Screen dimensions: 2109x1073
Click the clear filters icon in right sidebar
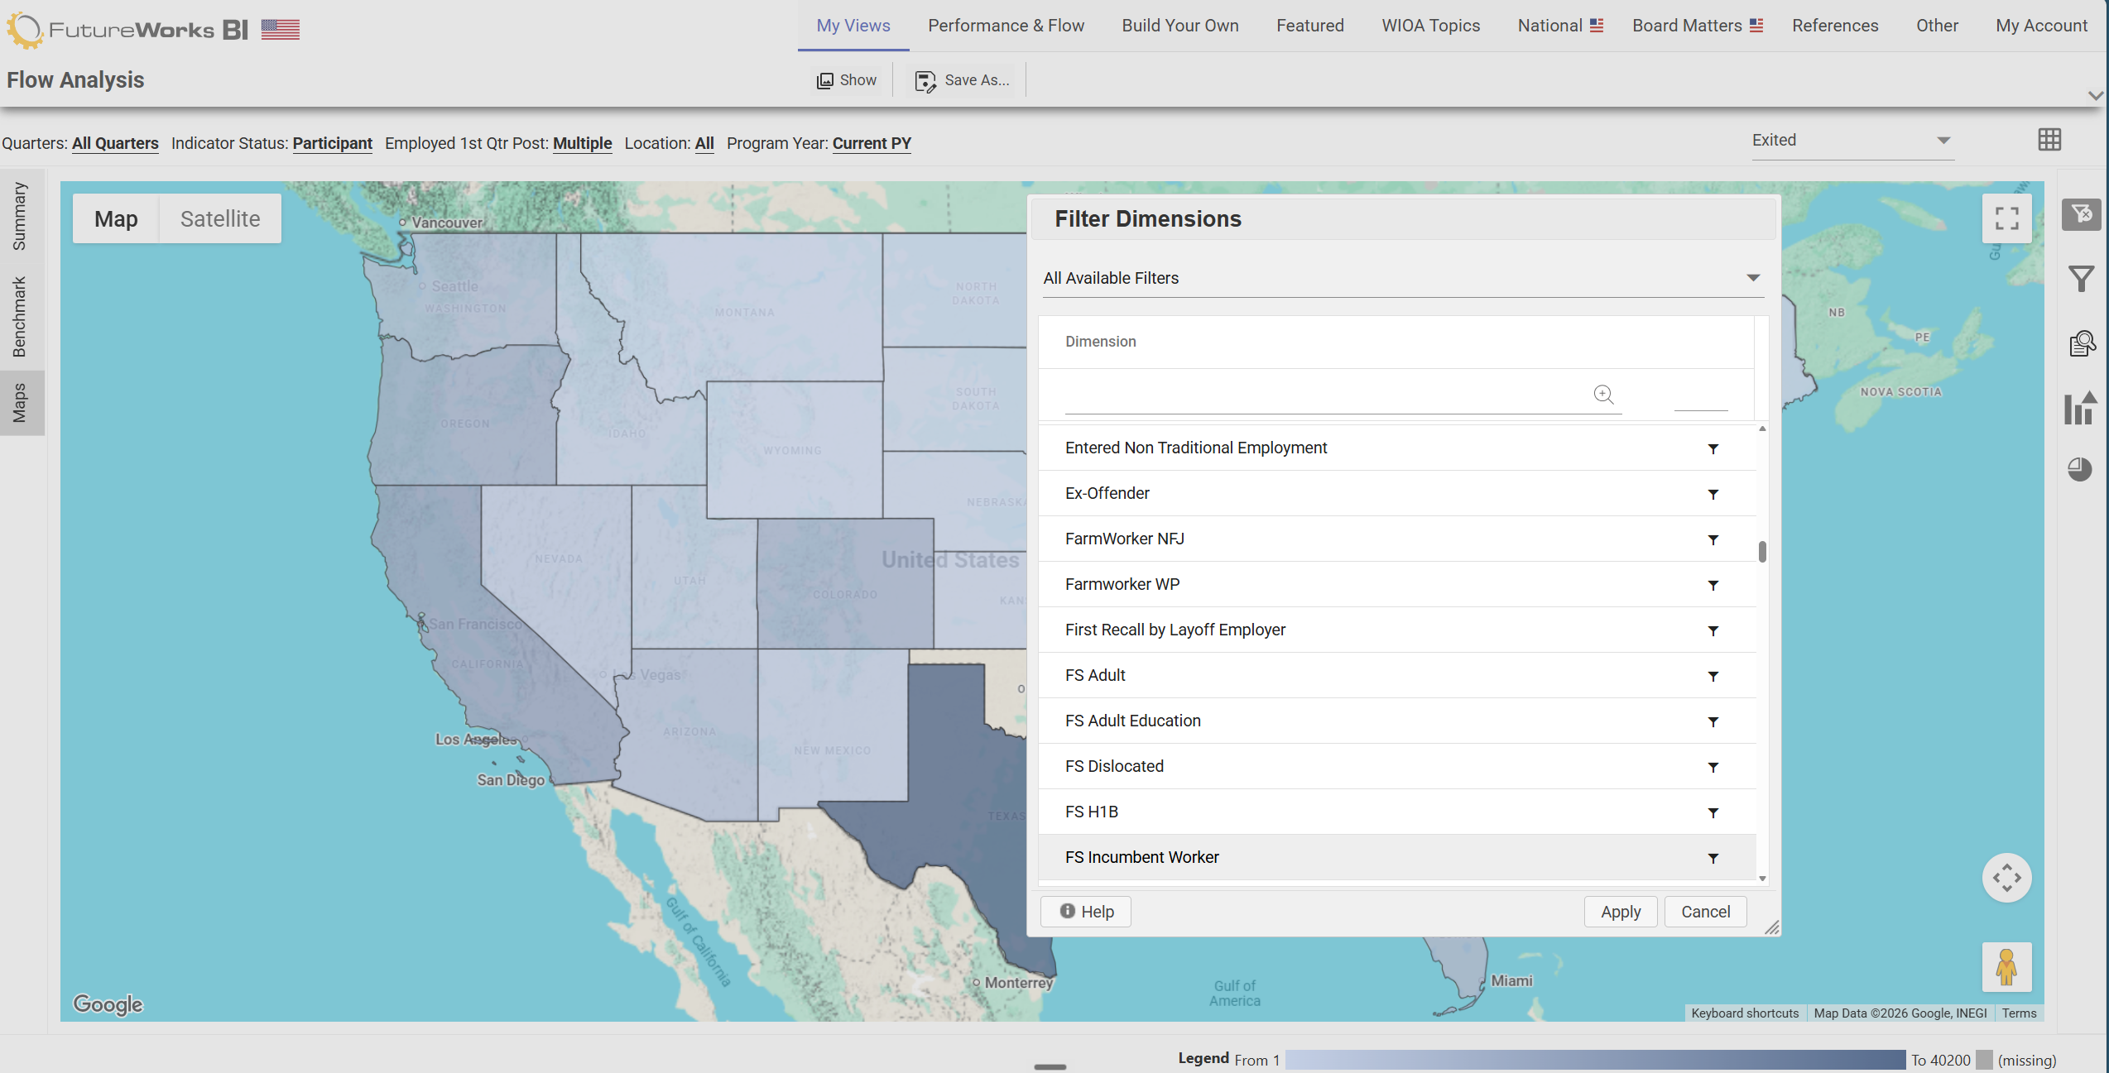(x=2081, y=215)
